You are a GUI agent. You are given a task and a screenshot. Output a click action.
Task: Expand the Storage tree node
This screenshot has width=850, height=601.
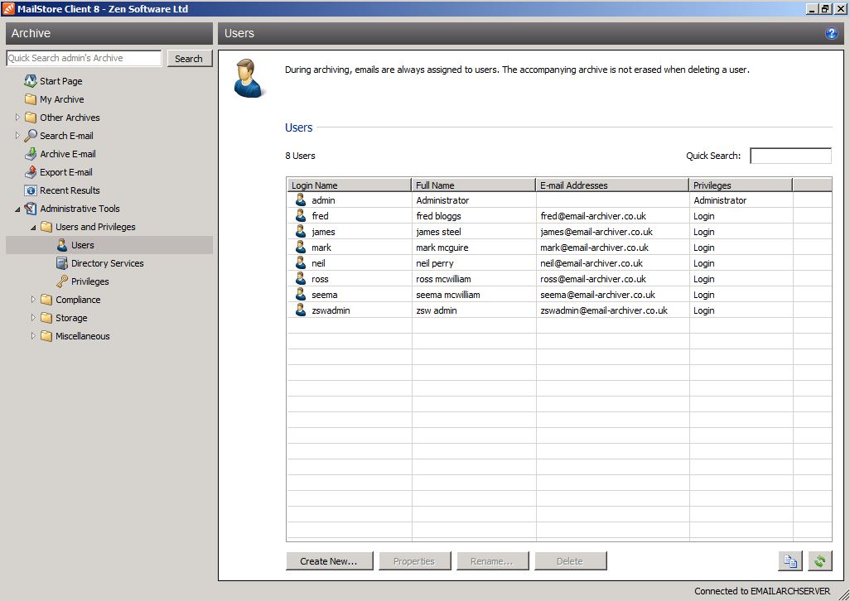pos(33,318)
